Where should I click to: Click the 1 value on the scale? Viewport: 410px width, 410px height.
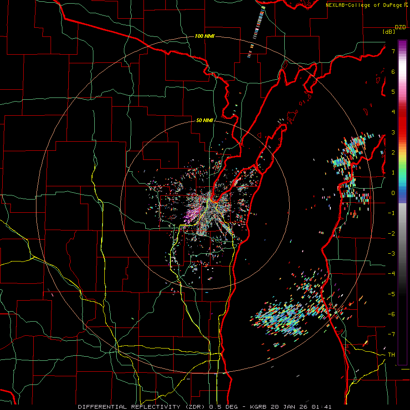tap(393, 173)
